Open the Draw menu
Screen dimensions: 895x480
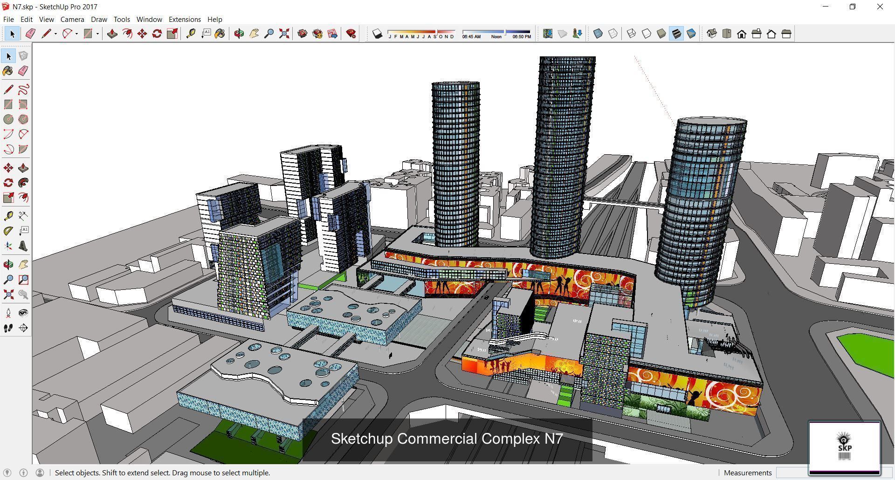click(99, 19)
